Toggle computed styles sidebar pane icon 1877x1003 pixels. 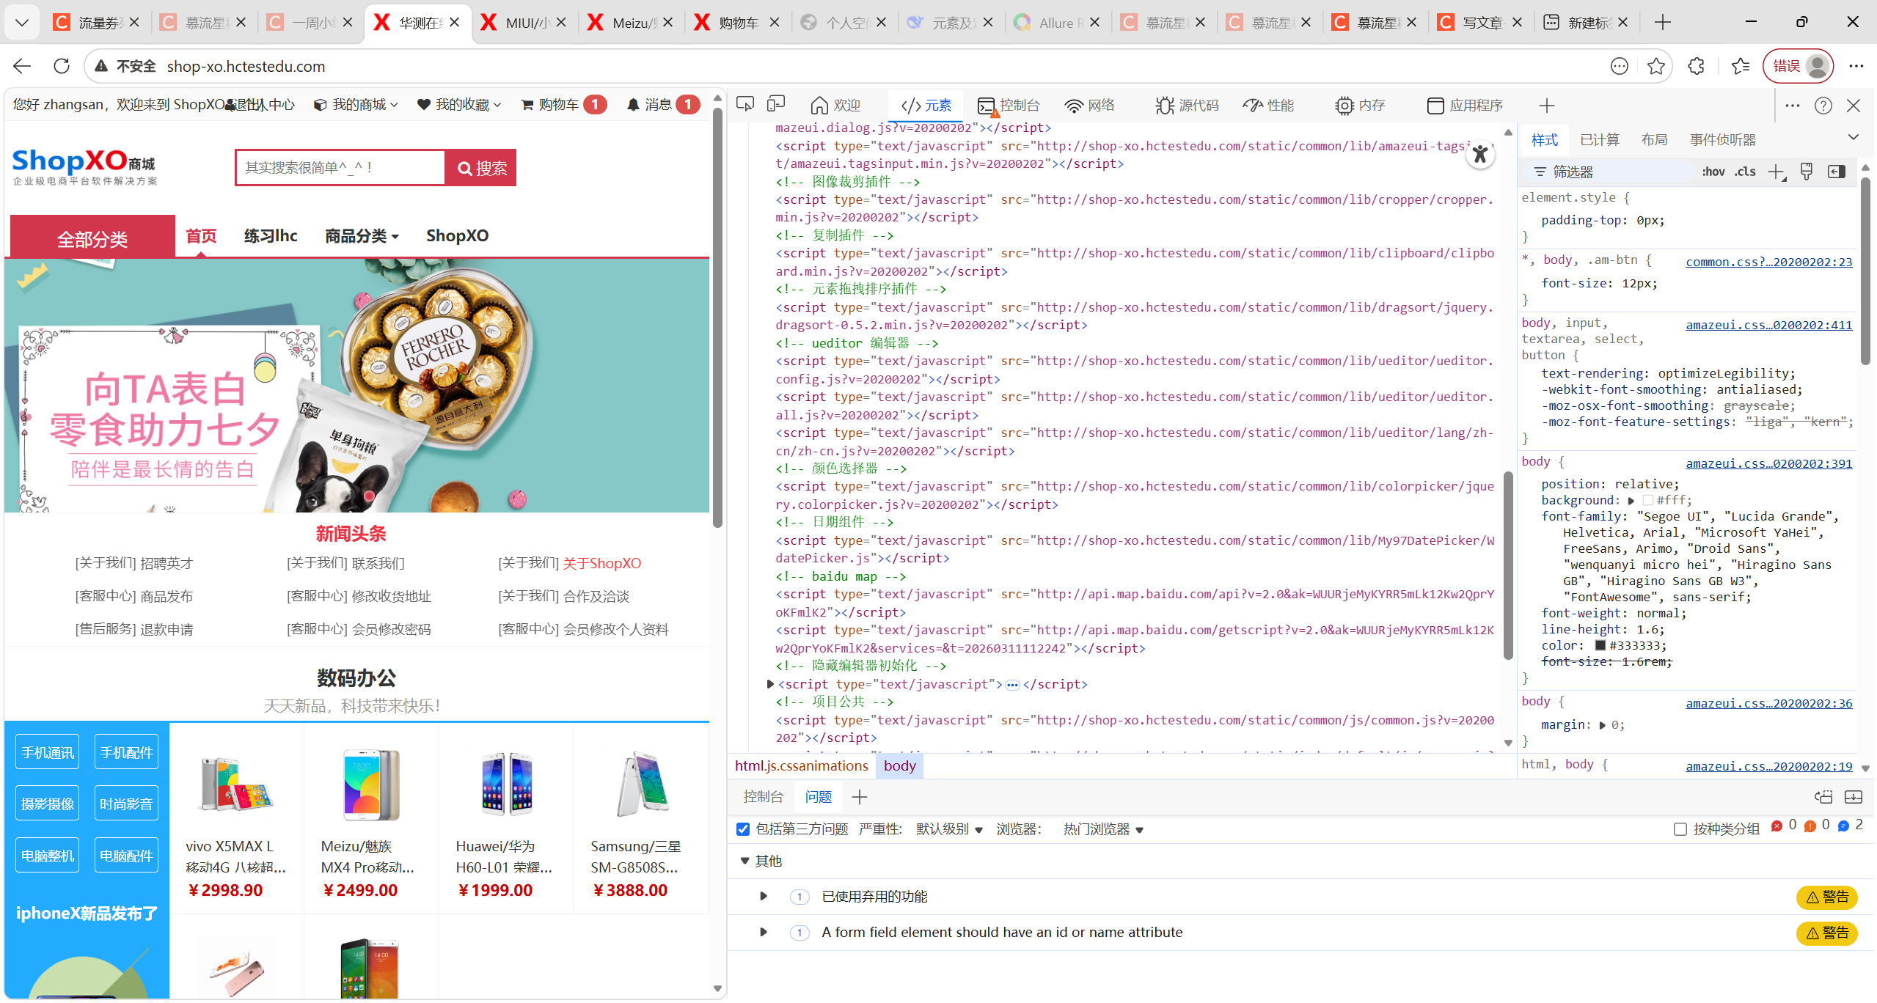[x=1836, y=172]
